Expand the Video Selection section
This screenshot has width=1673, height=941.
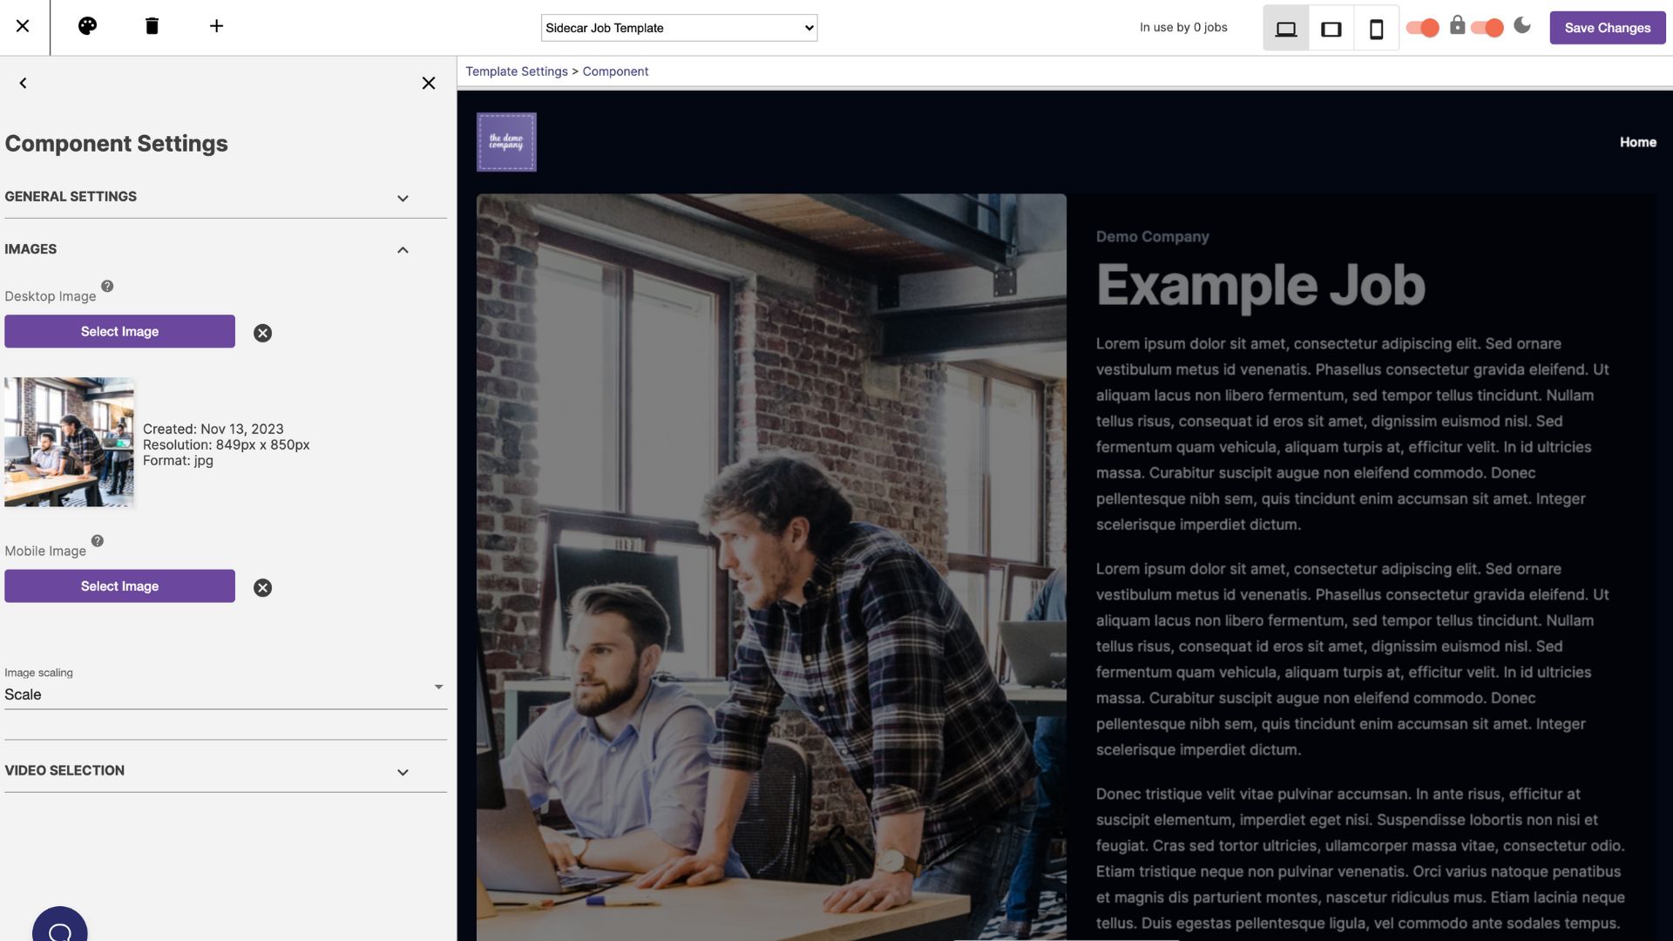click(x=226, y=770)
